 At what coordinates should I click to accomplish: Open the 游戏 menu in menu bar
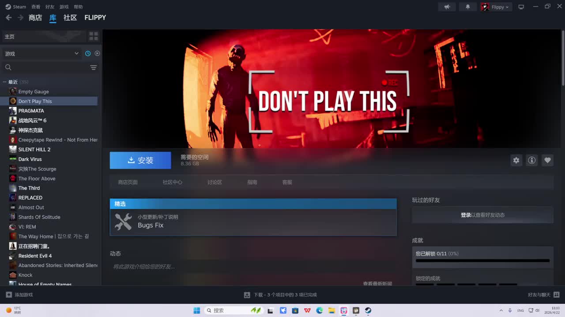[64, 7]
